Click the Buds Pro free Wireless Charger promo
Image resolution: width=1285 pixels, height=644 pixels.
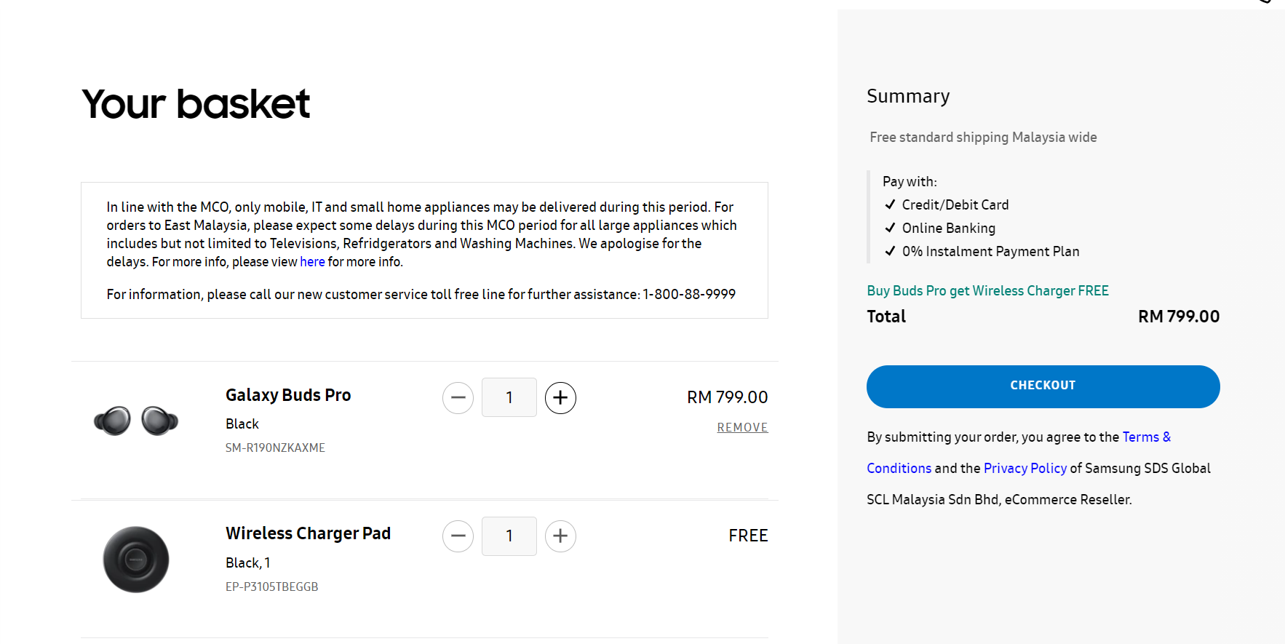point(987,291)
